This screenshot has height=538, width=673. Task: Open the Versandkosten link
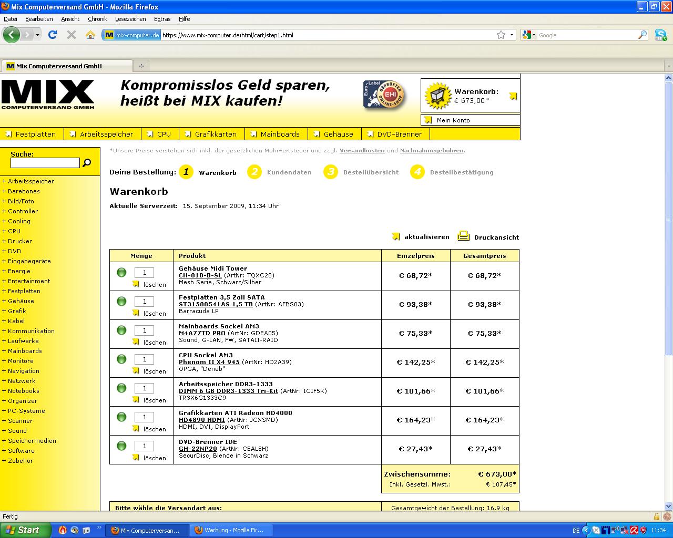click(x=362, y=150)
